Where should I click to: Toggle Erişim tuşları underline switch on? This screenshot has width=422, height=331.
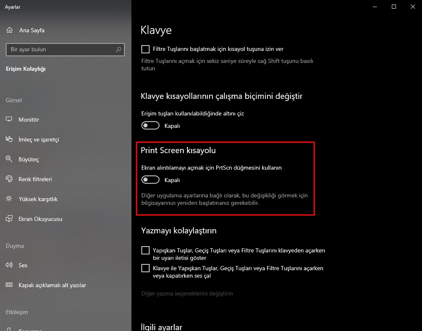point(150,125)
